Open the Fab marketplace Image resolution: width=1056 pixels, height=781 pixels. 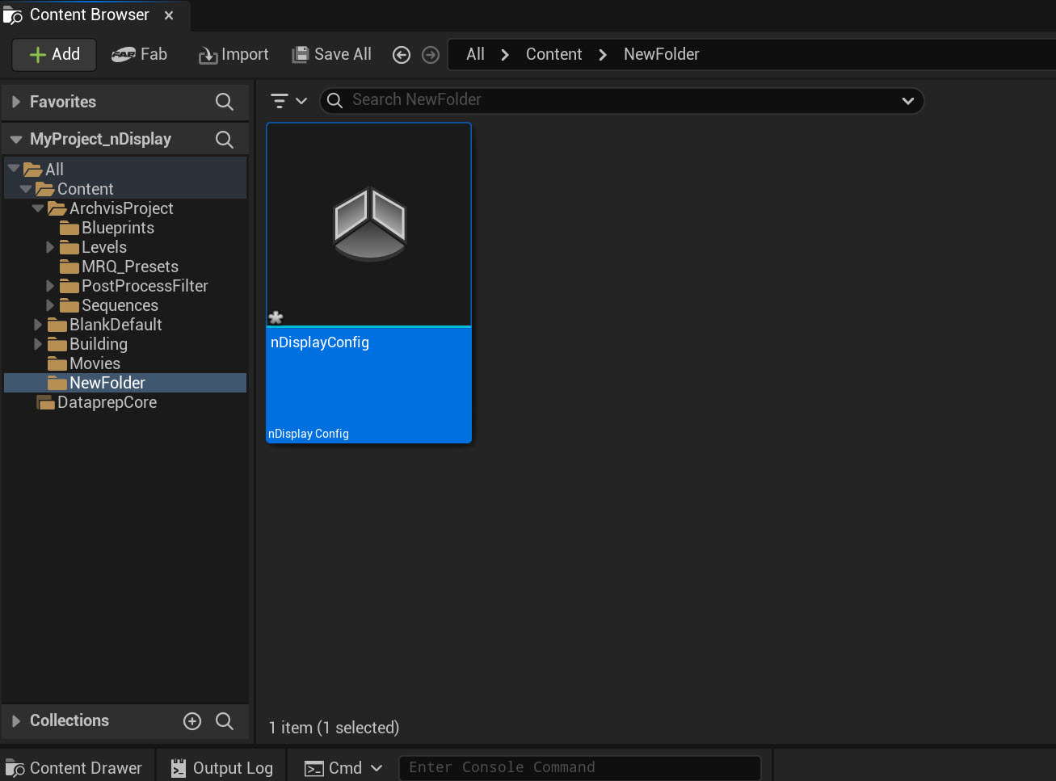[x=139, y=54]
